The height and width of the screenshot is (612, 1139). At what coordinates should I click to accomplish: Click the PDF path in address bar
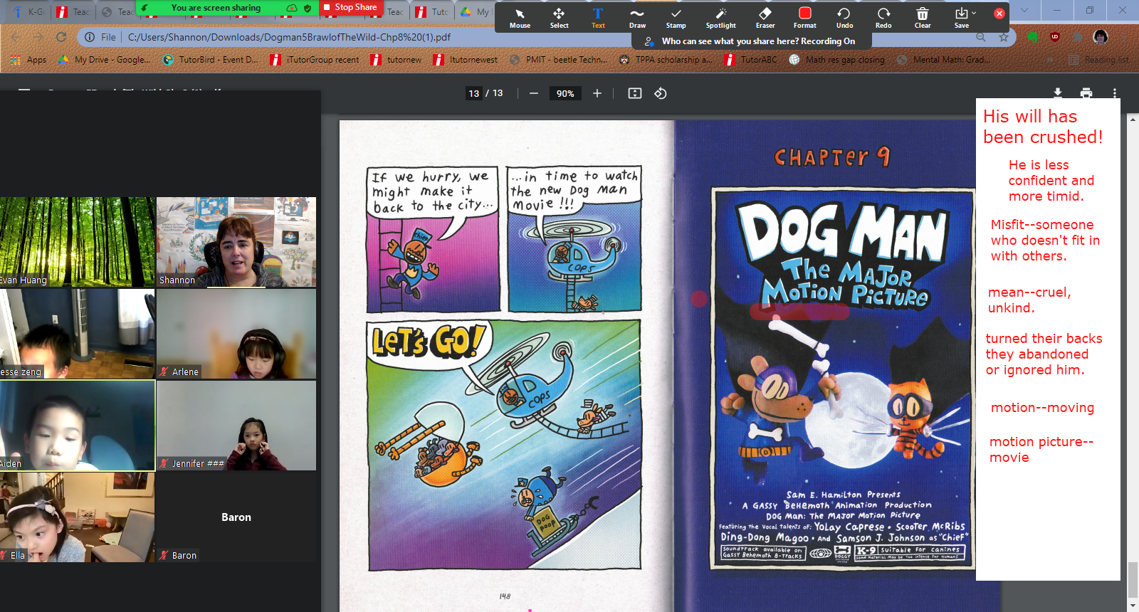click(x=289, y=37)
